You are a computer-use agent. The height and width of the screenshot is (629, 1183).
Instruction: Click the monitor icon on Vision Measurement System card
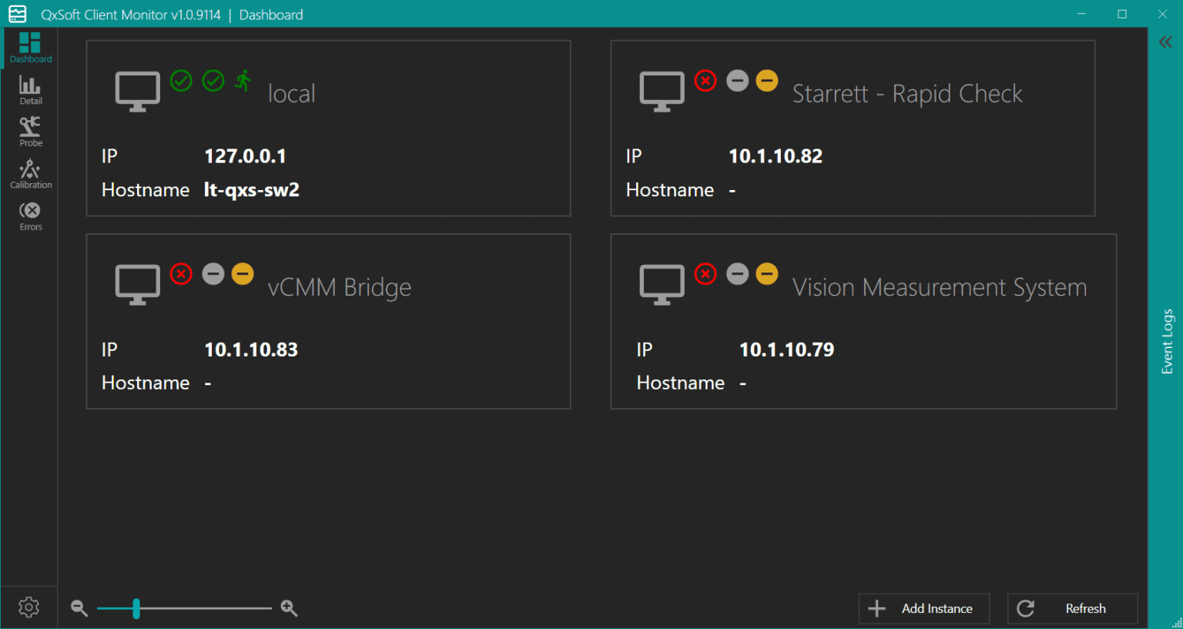[x=662, y=284]
